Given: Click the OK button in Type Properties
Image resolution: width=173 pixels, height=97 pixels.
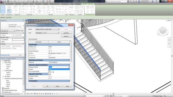Looking at the screenshot, I should click(47, 86).
